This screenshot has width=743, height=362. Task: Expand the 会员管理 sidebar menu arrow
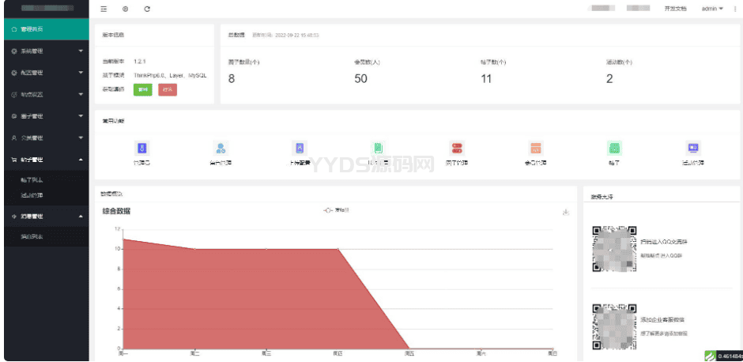pyautogui.click(x=81, y=138)
